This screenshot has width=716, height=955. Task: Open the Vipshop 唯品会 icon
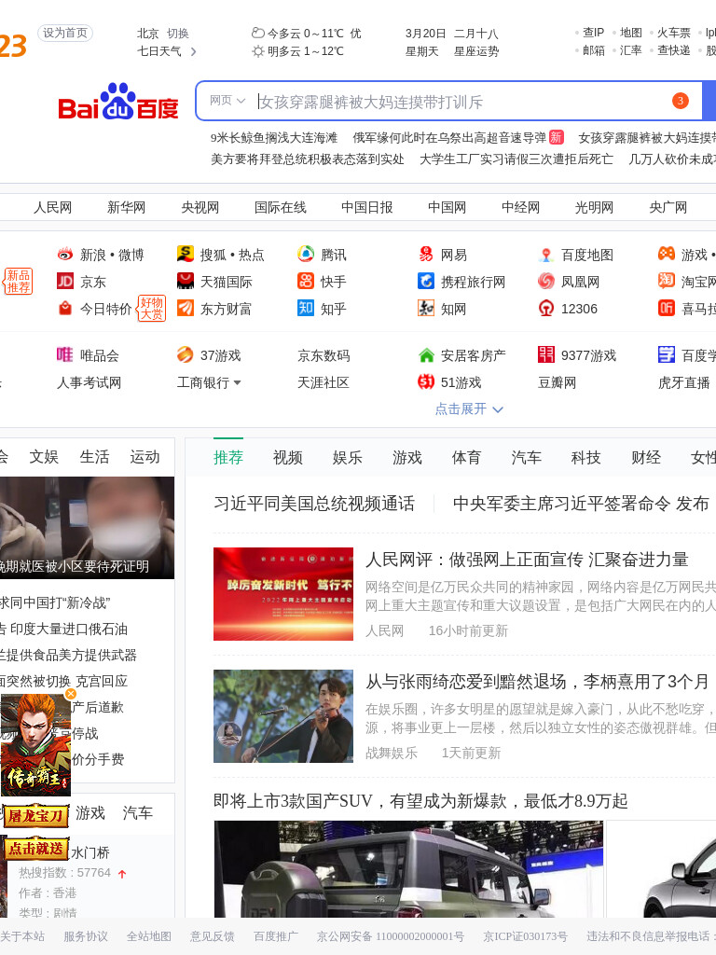[x=65, y=354]
